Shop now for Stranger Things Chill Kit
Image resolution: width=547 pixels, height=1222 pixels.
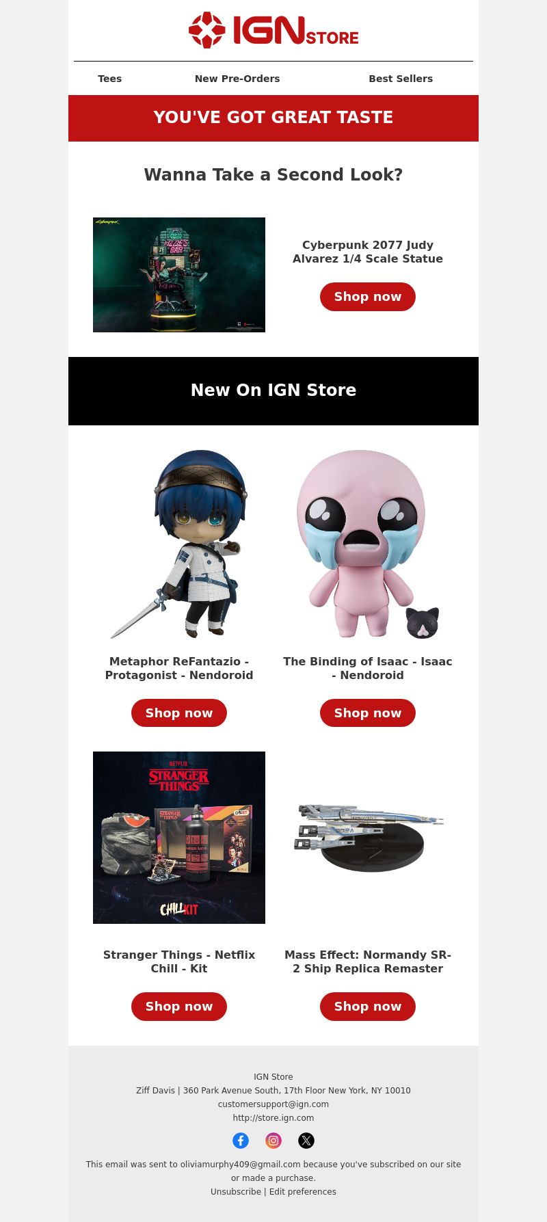pyautogui.click(x=179, y=1006)
